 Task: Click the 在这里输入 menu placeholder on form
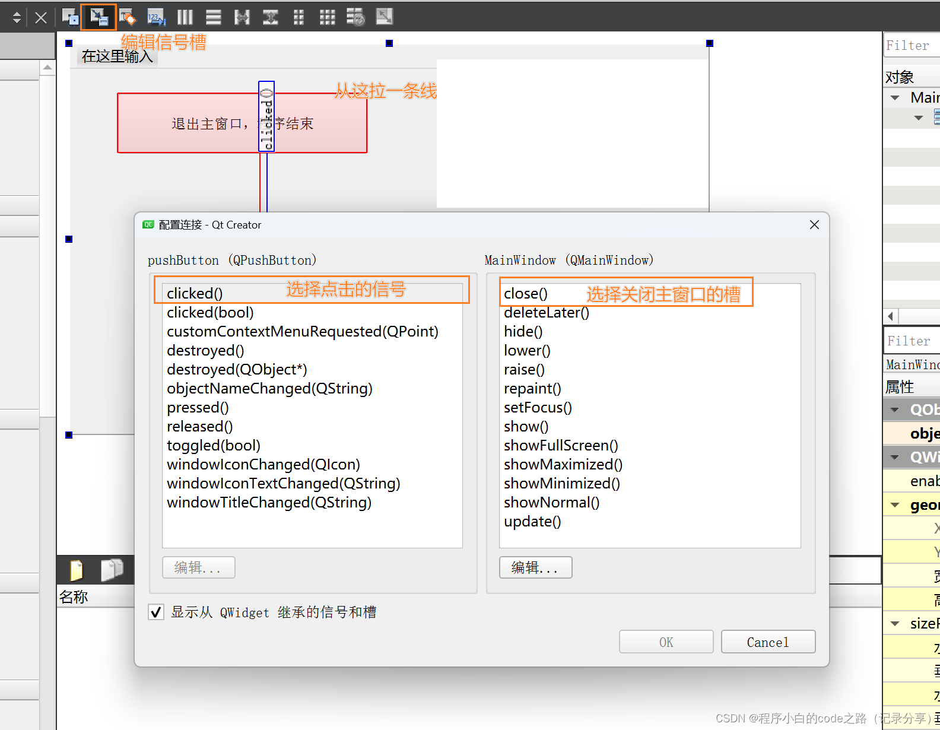point(117,56)
